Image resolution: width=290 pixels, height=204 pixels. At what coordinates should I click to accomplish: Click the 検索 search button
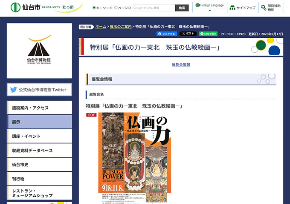pyautogui.click(x=182, y=8)
